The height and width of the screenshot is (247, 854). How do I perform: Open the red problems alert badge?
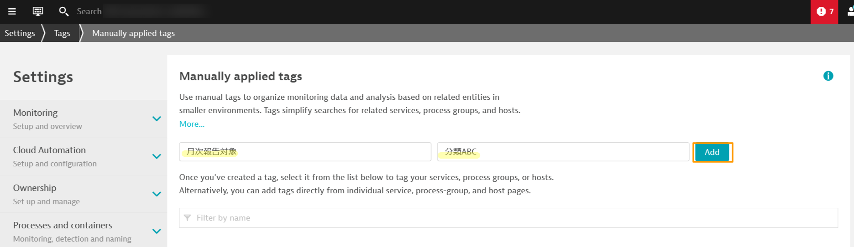coord(824,12)
